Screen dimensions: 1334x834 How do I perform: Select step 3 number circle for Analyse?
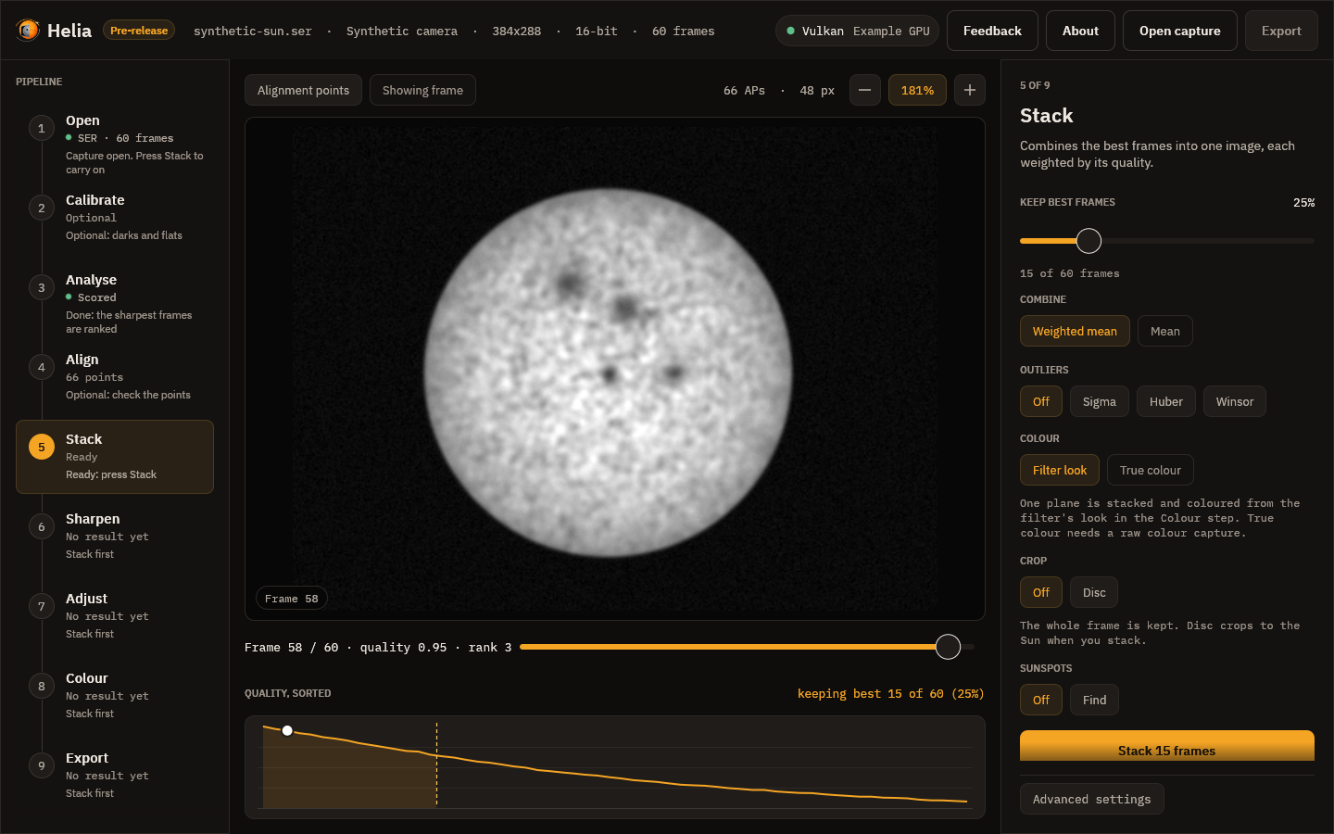coord(41,287)
